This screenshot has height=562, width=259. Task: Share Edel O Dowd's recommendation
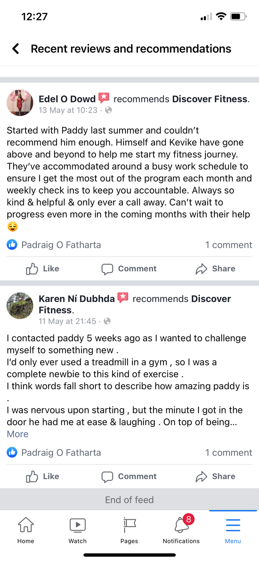point(215,269)
